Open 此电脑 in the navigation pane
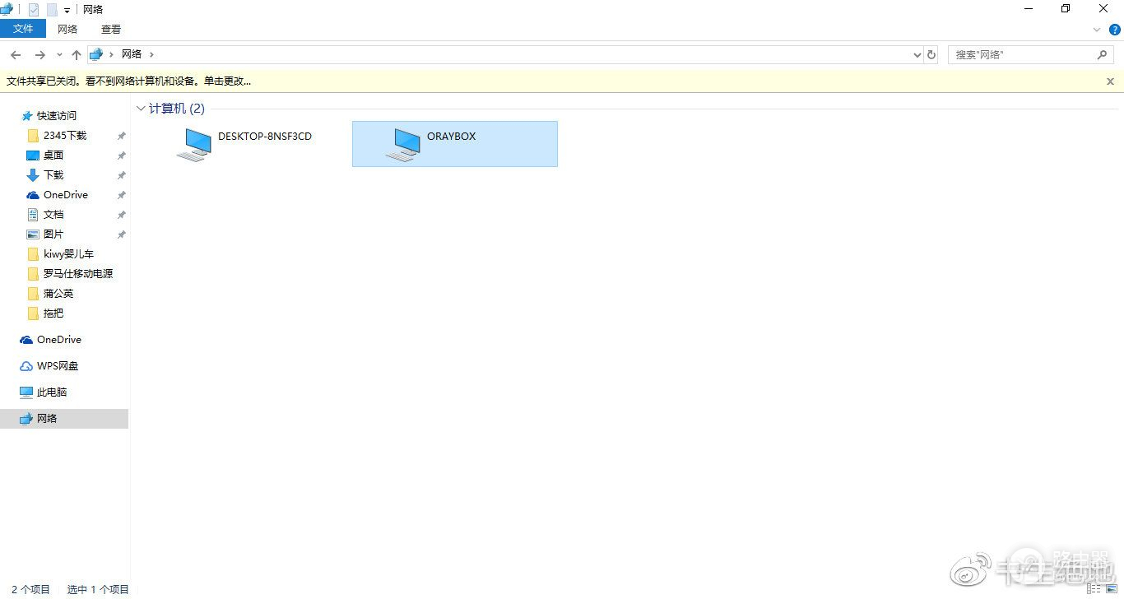Screen dimensions: 1124x599 [52, 392]
